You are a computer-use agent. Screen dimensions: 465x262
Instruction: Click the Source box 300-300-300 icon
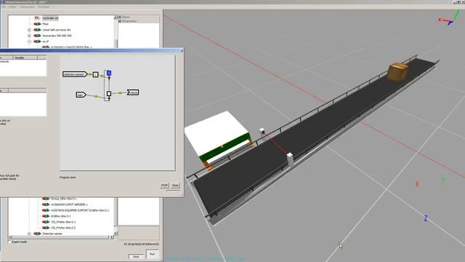tap(37, 36)
